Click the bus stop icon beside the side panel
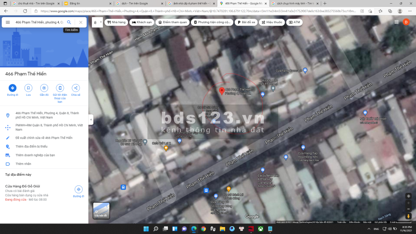Screen dimensions: 416x234 [123, 187]
